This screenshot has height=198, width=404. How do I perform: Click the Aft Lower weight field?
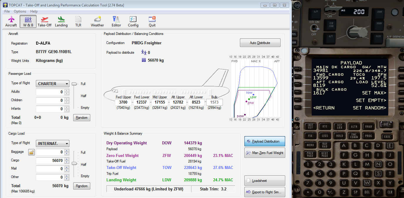[x=196, y=102]
